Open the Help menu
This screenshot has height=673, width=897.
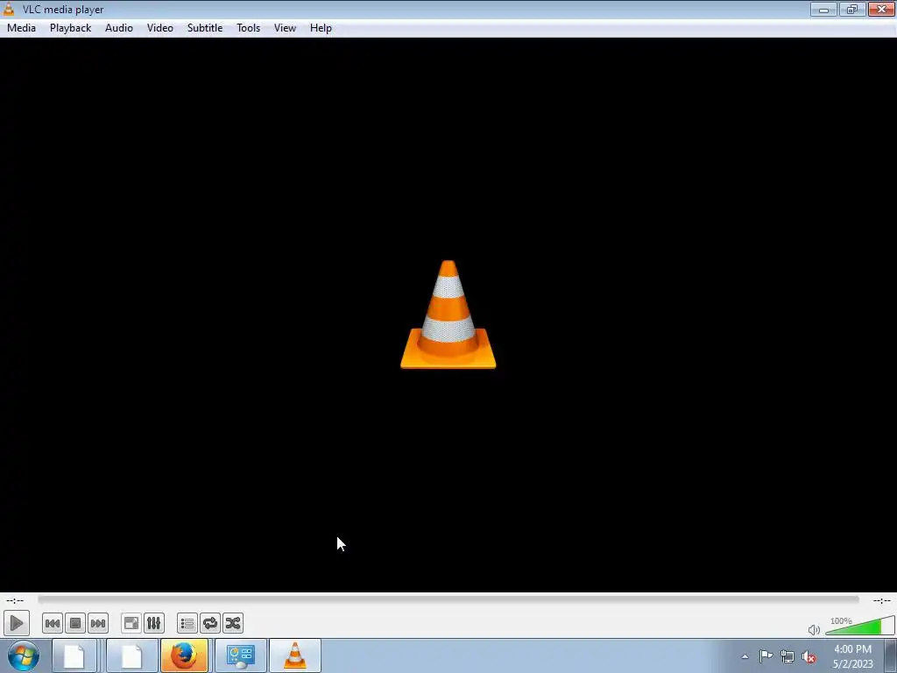[321, 28]
